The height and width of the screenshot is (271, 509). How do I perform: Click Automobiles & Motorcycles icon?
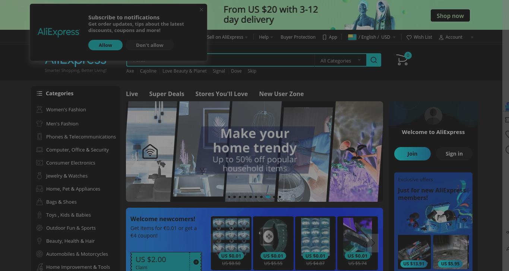coord(39,254)
